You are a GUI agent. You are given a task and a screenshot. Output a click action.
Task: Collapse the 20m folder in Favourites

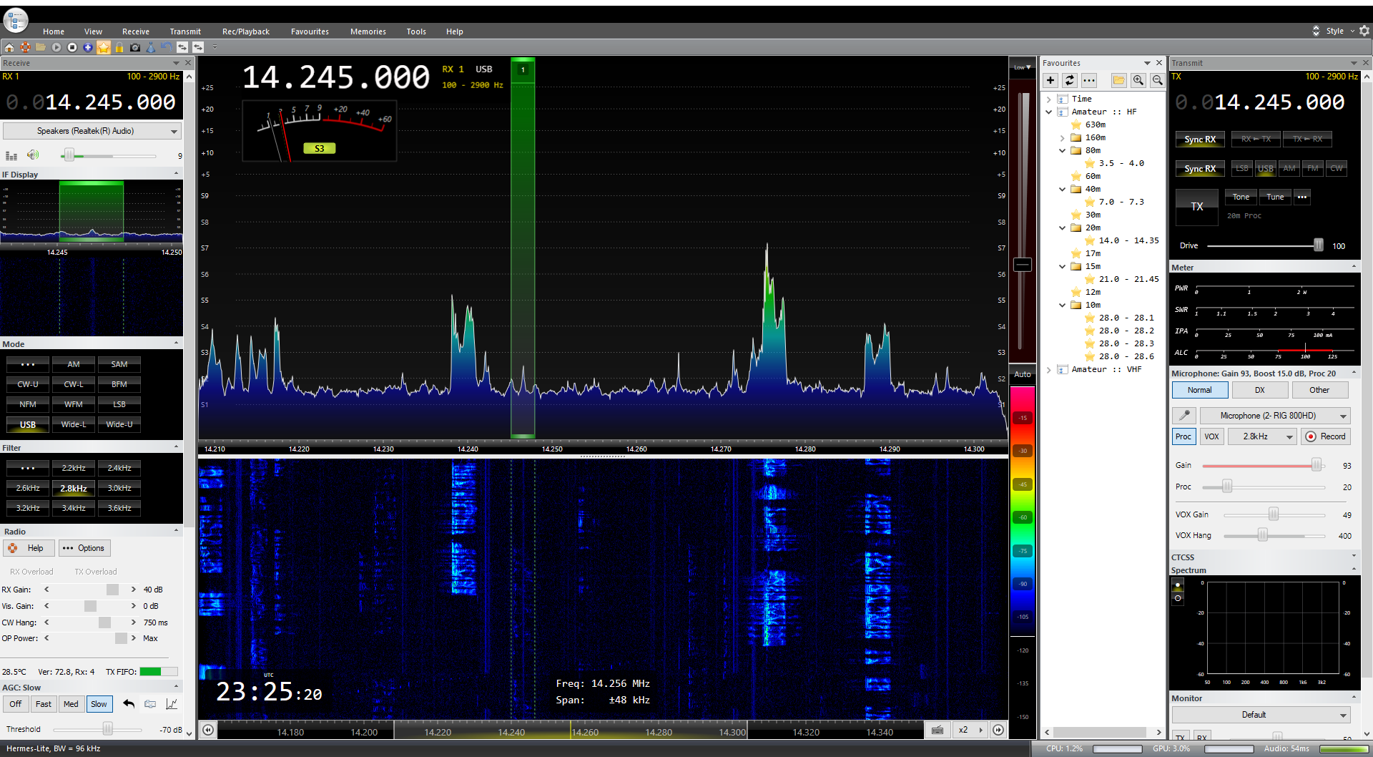1063,228
